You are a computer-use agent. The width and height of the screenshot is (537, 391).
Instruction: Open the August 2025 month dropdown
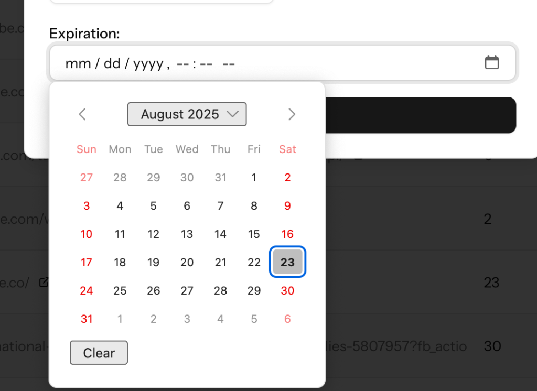pos(187,114)
